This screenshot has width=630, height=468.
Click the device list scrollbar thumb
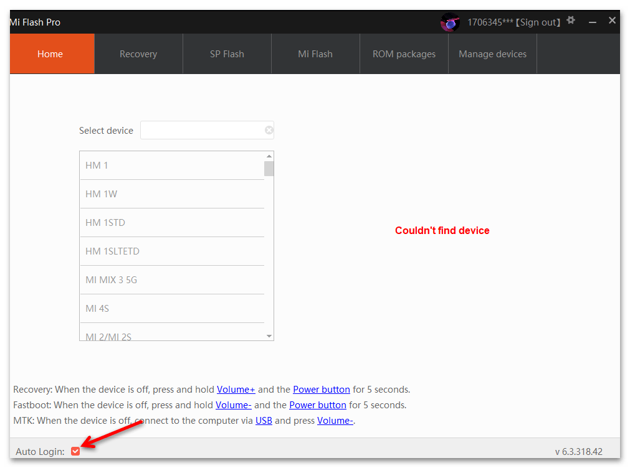269,169
